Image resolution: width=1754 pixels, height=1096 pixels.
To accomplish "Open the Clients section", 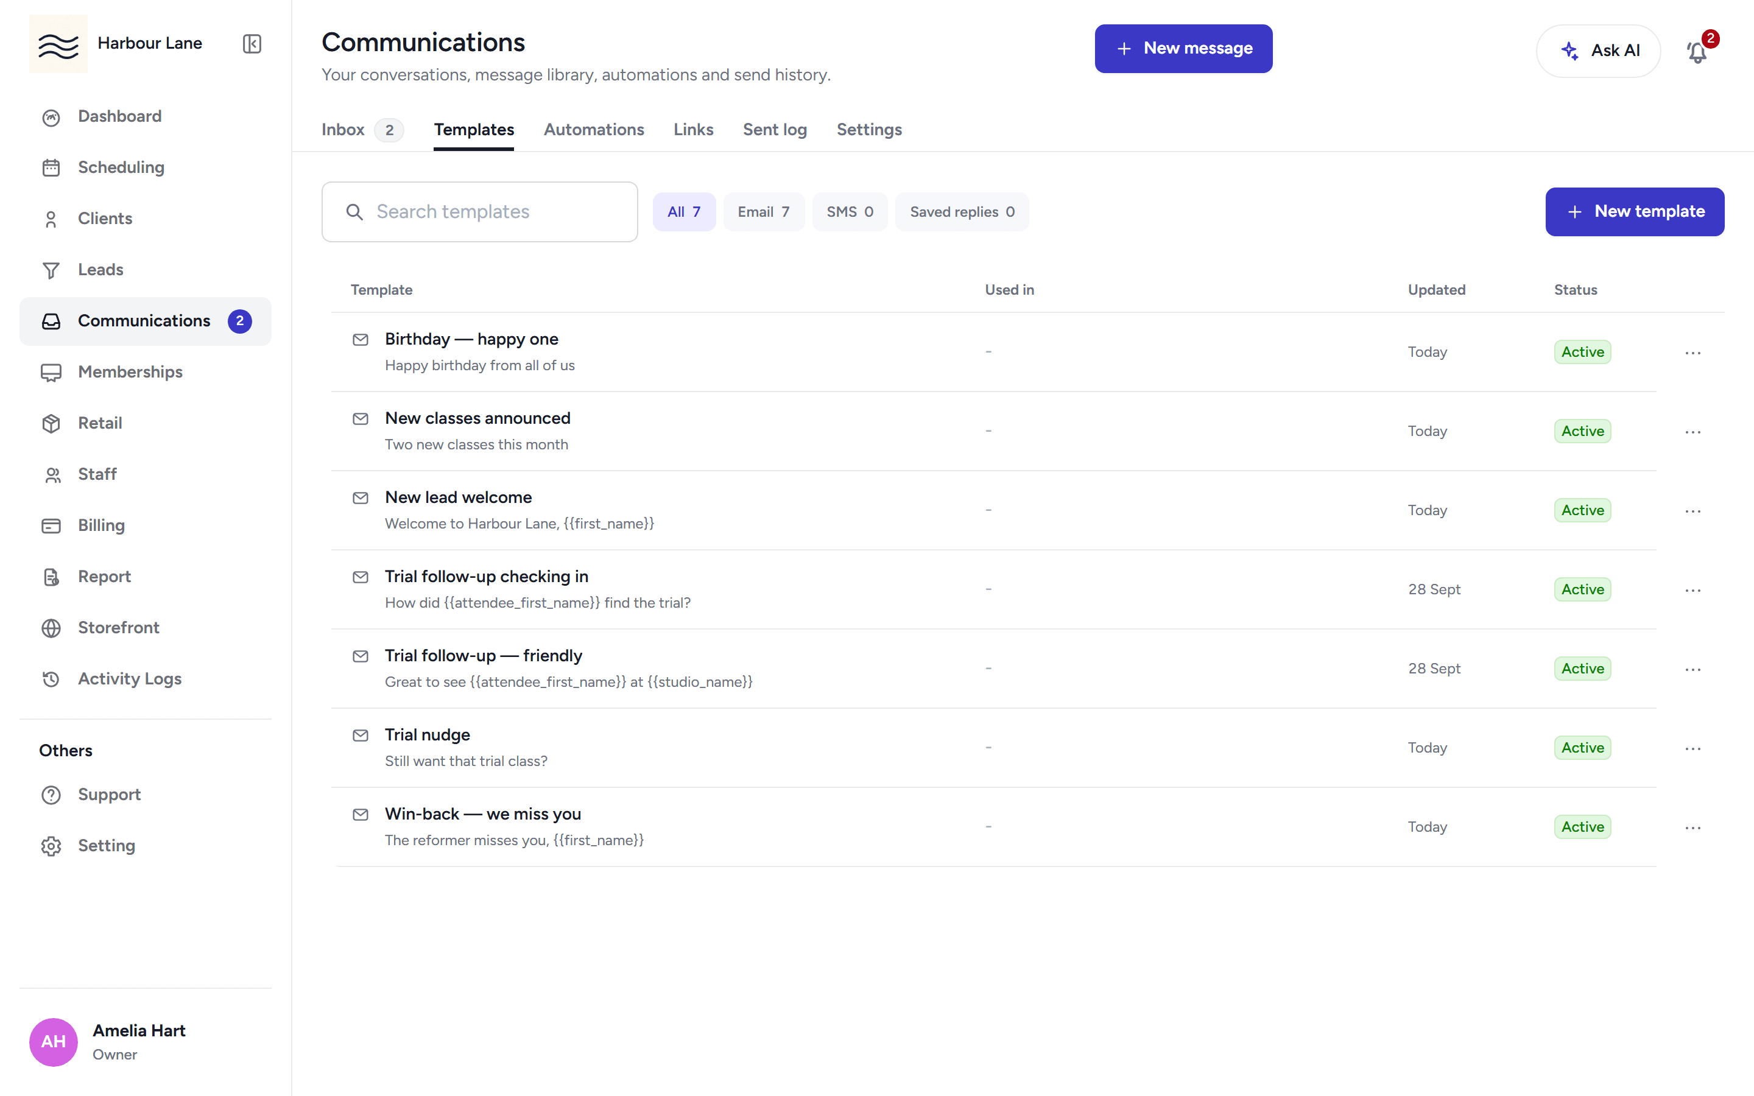I will [145, 219].
